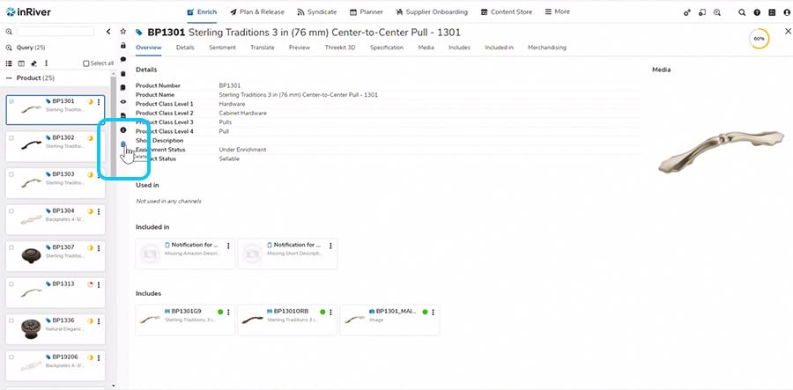Click the inRiver logo
The height and width of the screenshot is (390, 793).
point(28,11)
